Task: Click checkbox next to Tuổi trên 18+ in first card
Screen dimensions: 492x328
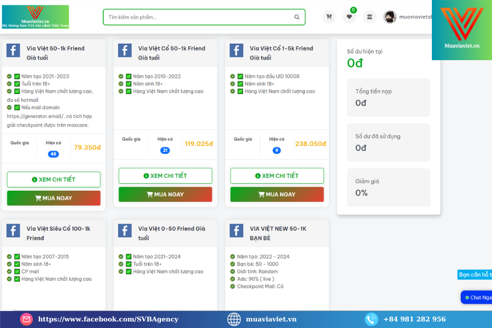Action: tap(17, 84)
